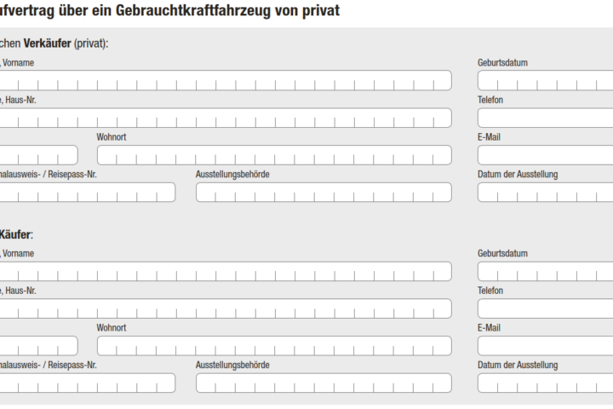Viewport: 613px width, 409px height.
Task: Select the Käufer Wohnort field
Action: (x=274, y=346)
